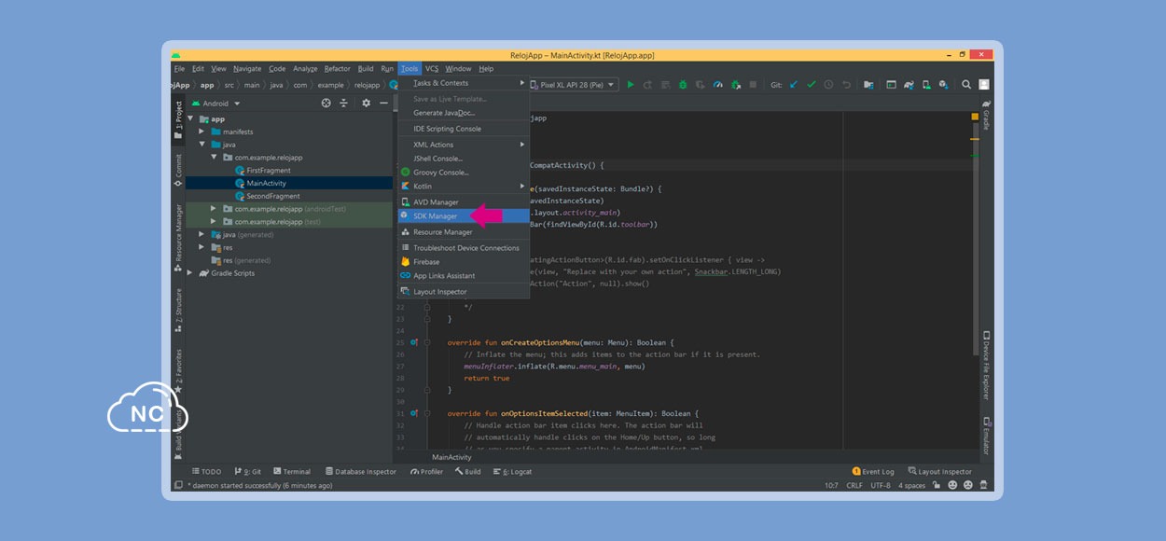Choose SDK Manager from the Tools menu
This screenshot has height=541, width=1166.
click(x=464, y=216)
